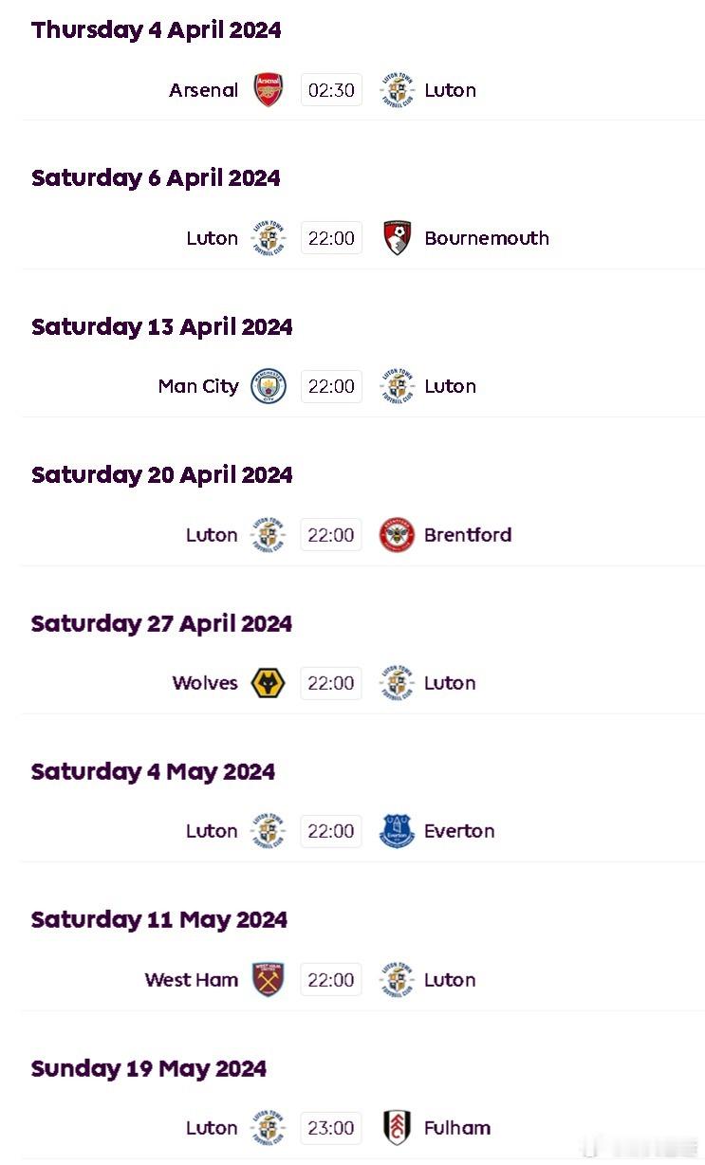Click the Fulham team name

457,1128
